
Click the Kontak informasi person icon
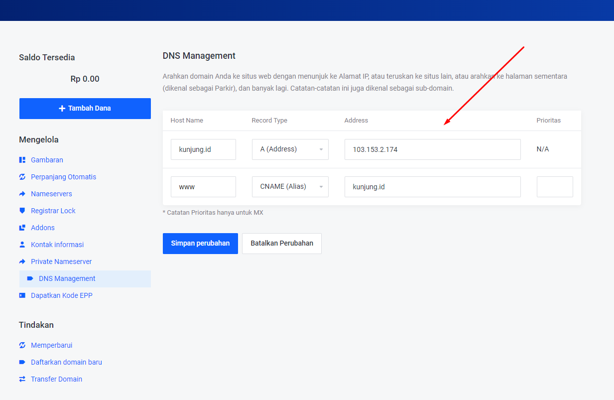(x=22, y=245)
